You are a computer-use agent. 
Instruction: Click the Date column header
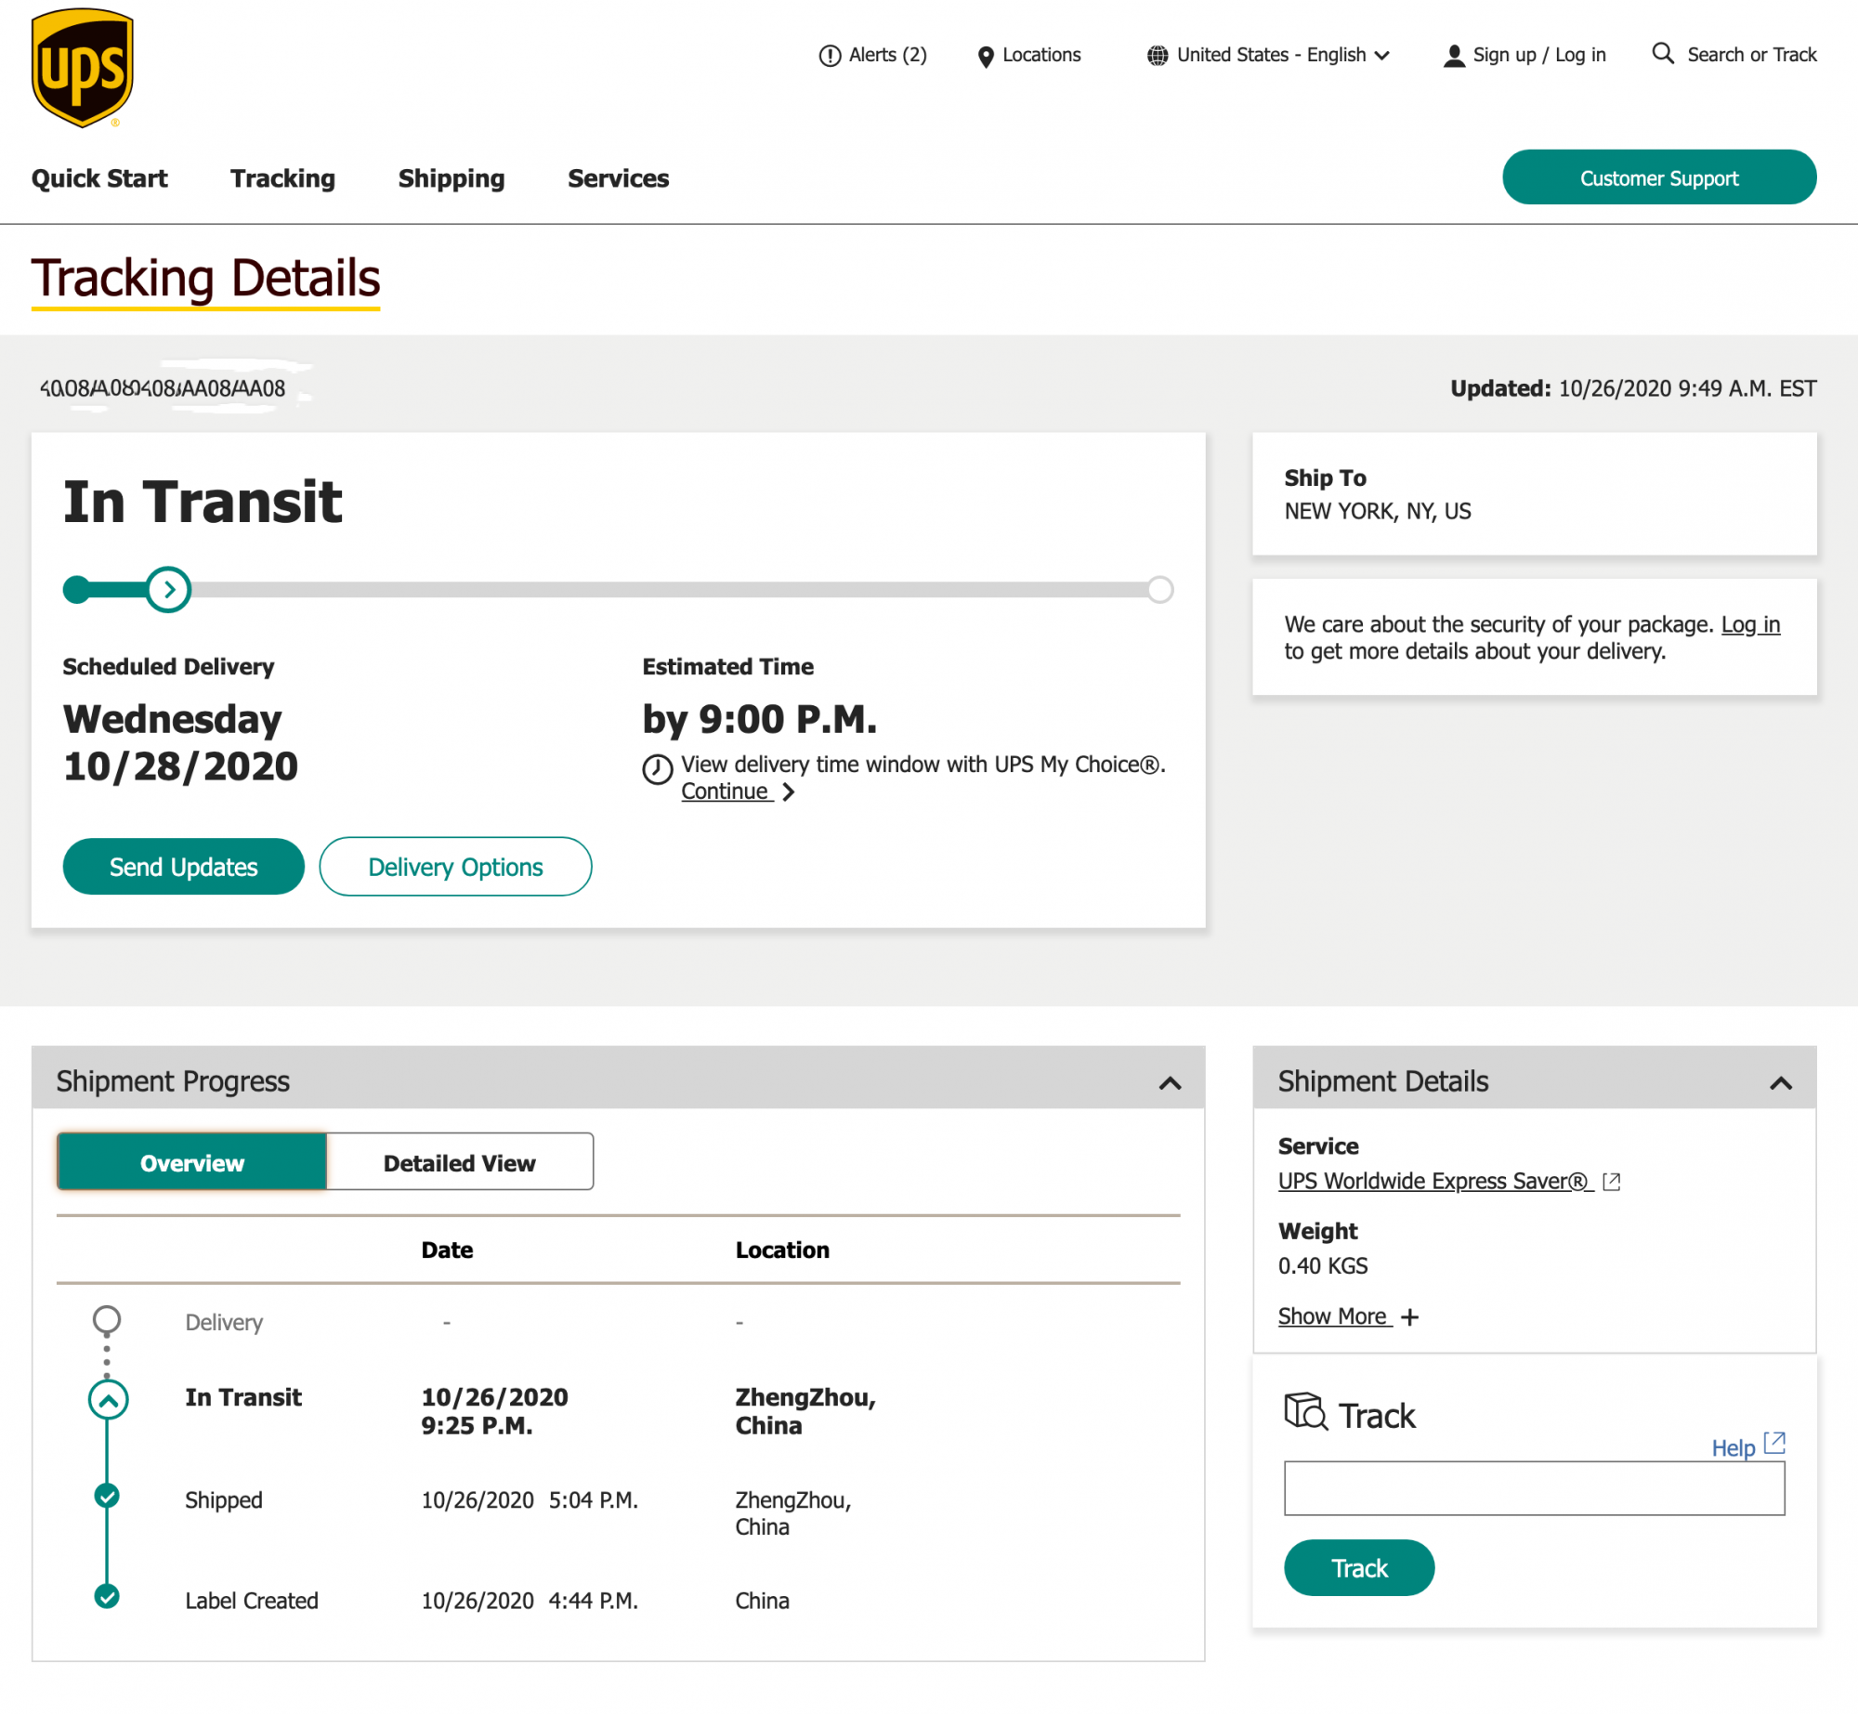coord(447,1250)
